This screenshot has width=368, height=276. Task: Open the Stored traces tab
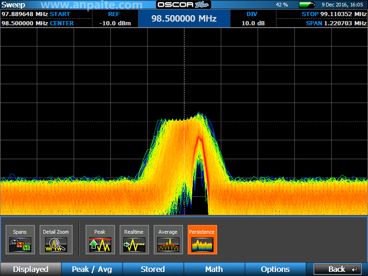point(153,269)
